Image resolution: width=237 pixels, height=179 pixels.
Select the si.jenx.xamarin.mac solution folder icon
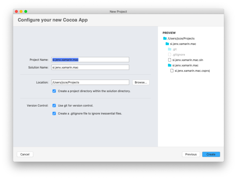pos(167,44)
